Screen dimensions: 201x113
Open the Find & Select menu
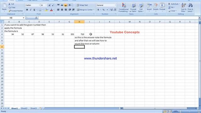coord(190,8)
